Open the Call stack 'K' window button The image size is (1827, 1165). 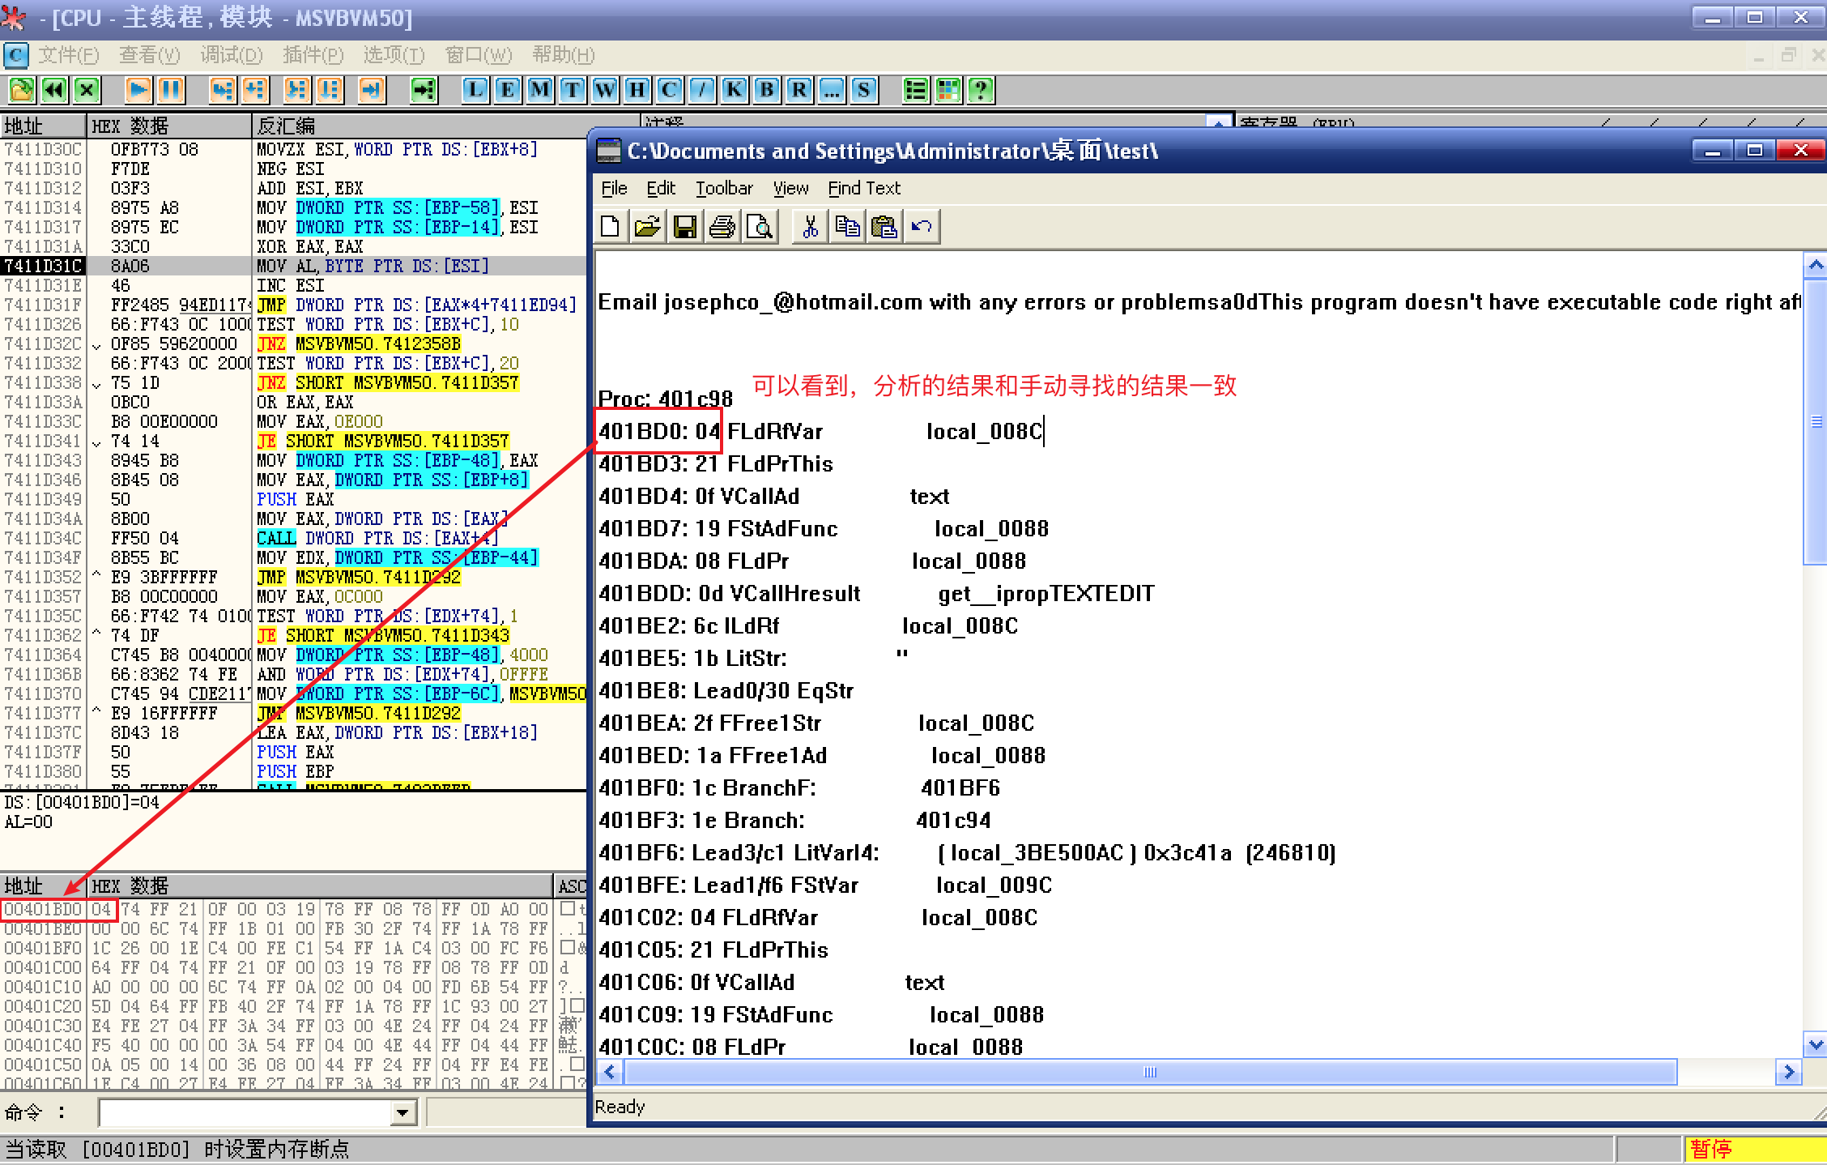[x=734, y=89]
